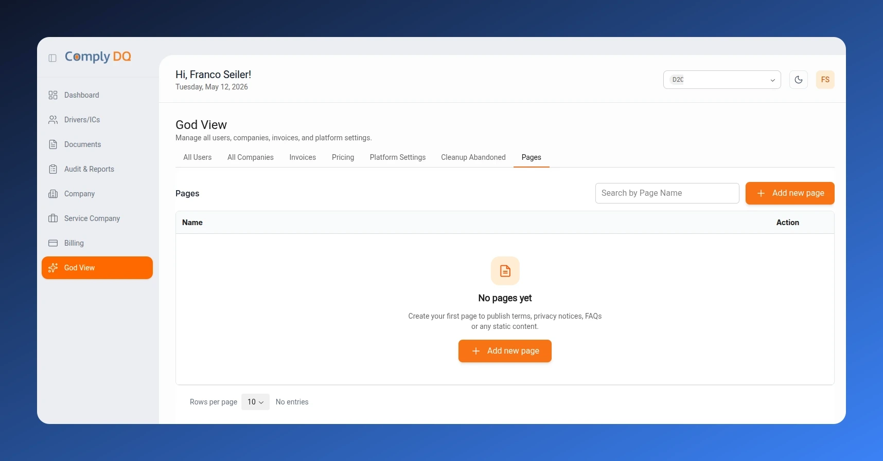Open the Invoices tab
Viewport: 883px width, 461px height.
click(x=303, y=157)
